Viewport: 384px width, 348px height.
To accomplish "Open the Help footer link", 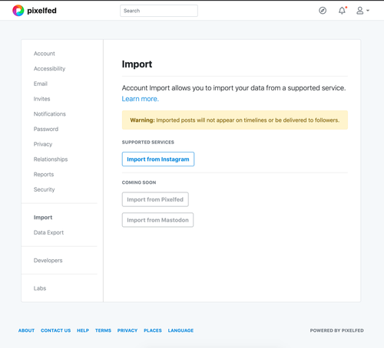I will [83, 330].
